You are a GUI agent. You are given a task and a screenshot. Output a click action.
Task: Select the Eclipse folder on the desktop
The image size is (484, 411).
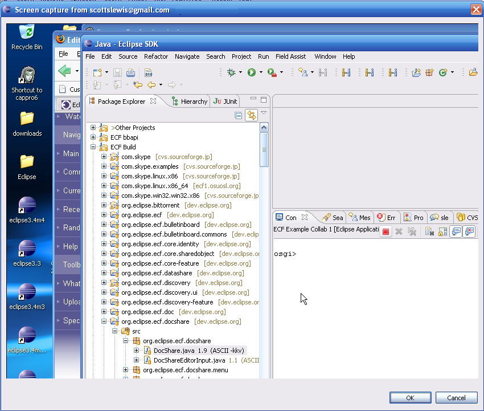coord(27,167)
